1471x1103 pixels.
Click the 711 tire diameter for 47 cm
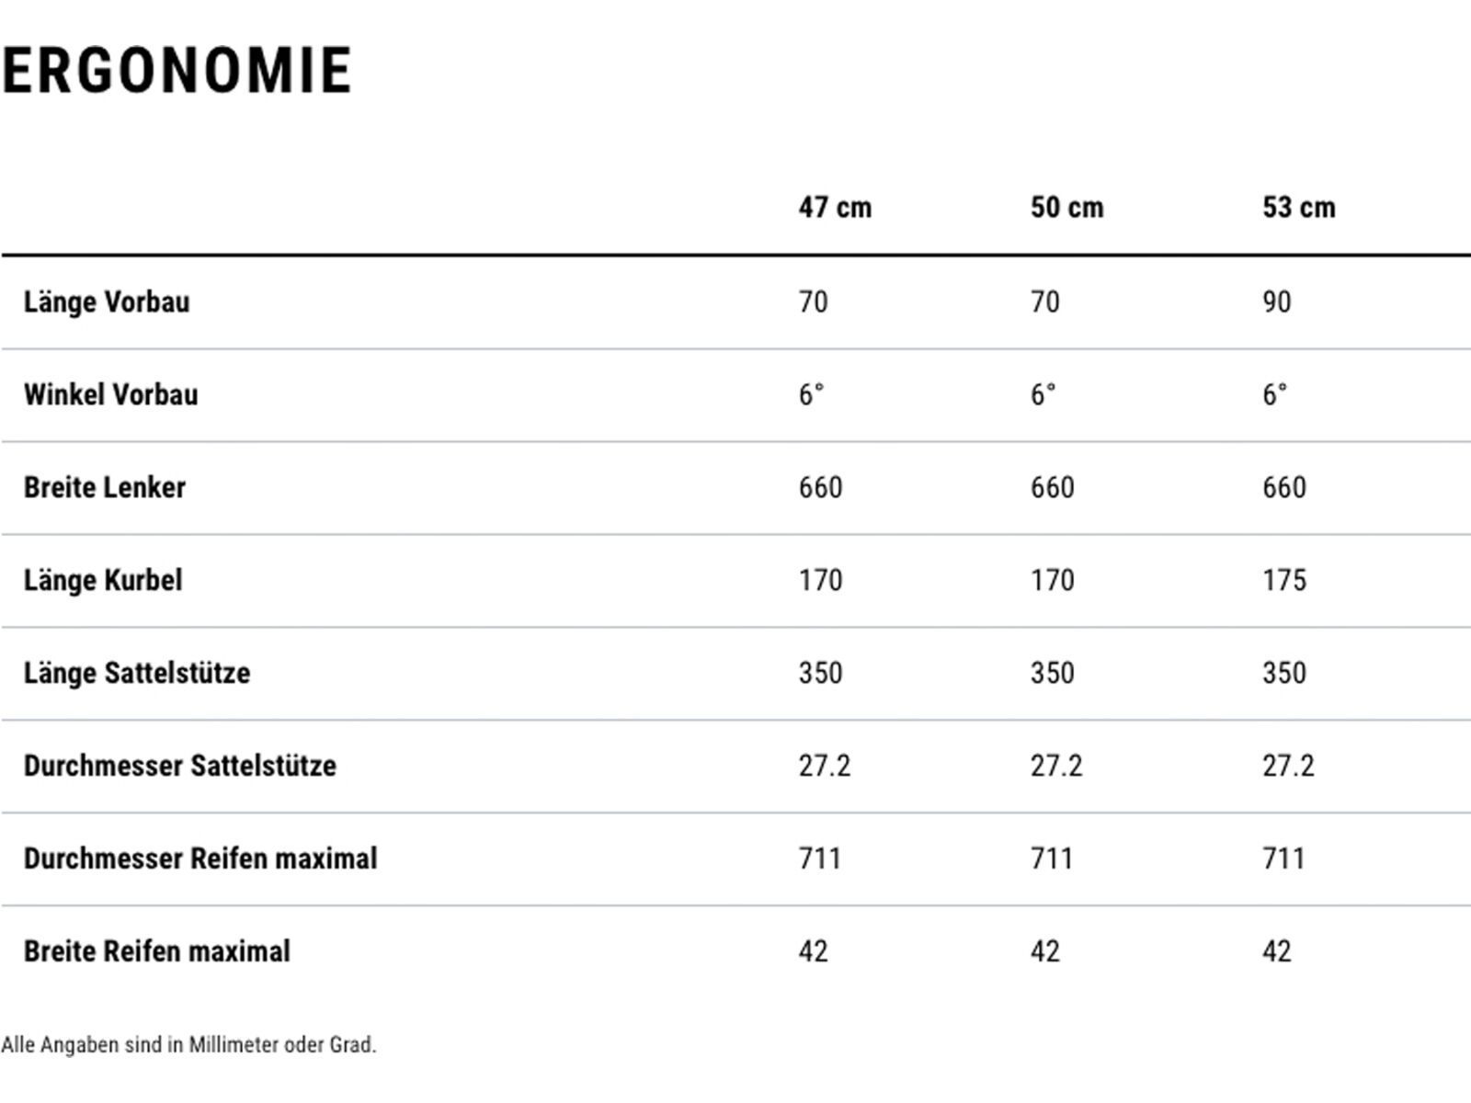pos(819,859)
